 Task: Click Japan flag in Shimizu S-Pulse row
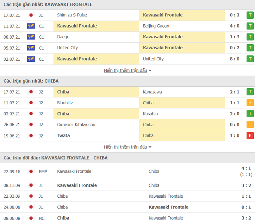[x=31, y=15]
